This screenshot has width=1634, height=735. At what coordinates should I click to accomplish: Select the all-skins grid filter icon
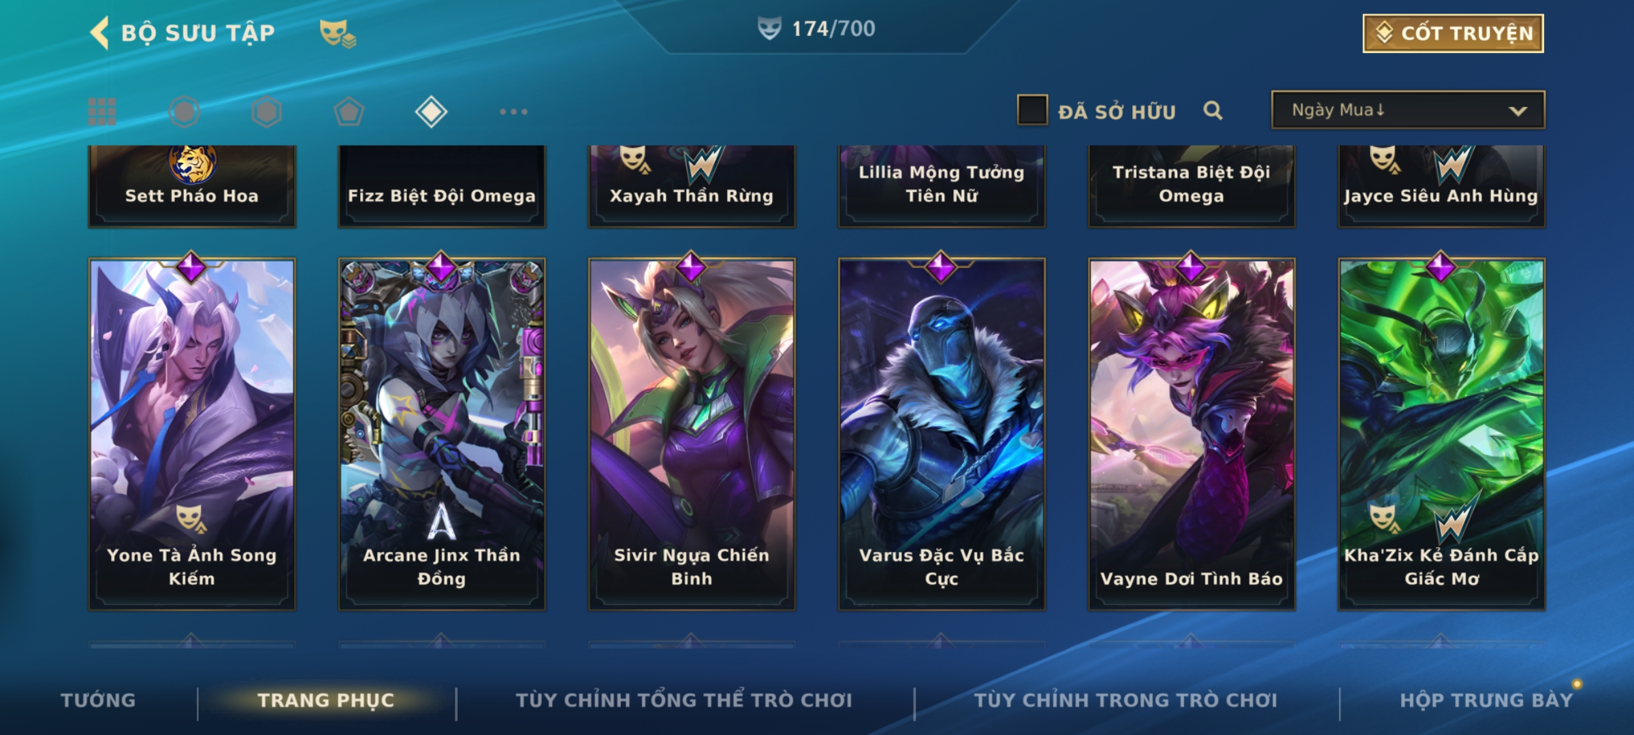(x=102, y=112)
